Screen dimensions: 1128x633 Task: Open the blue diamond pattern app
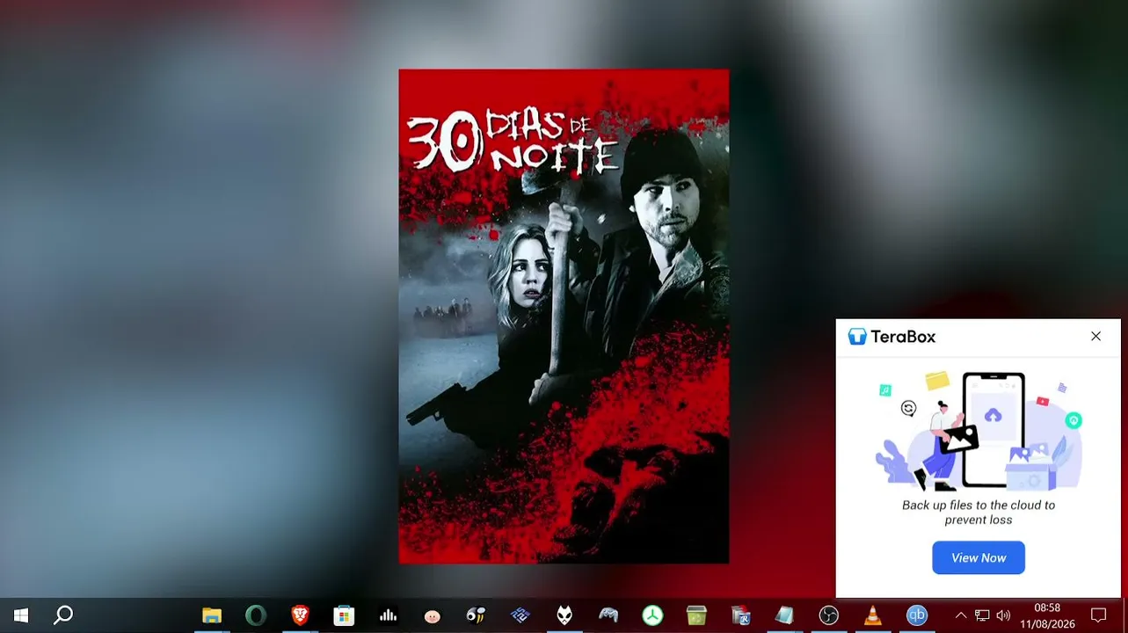(x=520, y=615)
